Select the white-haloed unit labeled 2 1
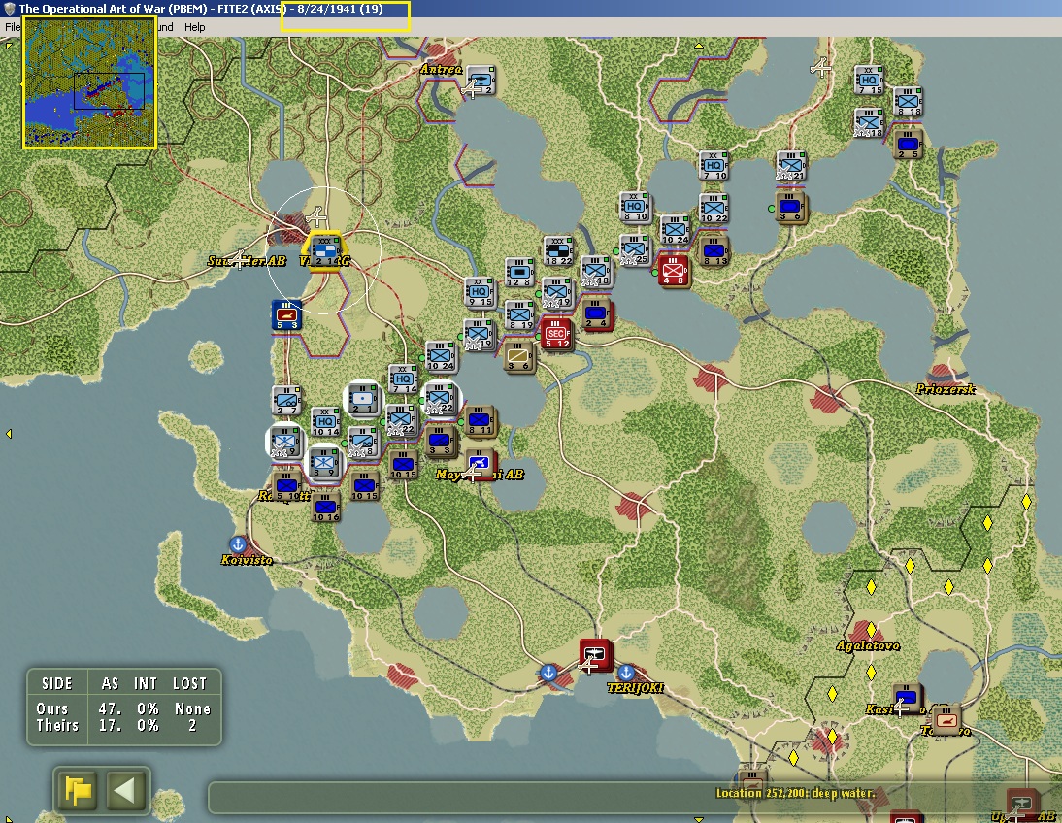1062x823 pixels. (x=364, y=400)
